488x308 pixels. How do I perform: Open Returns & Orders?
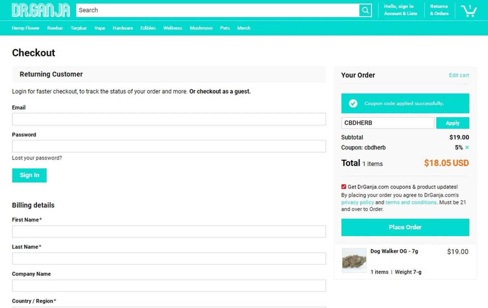click(x=439, y=10)
